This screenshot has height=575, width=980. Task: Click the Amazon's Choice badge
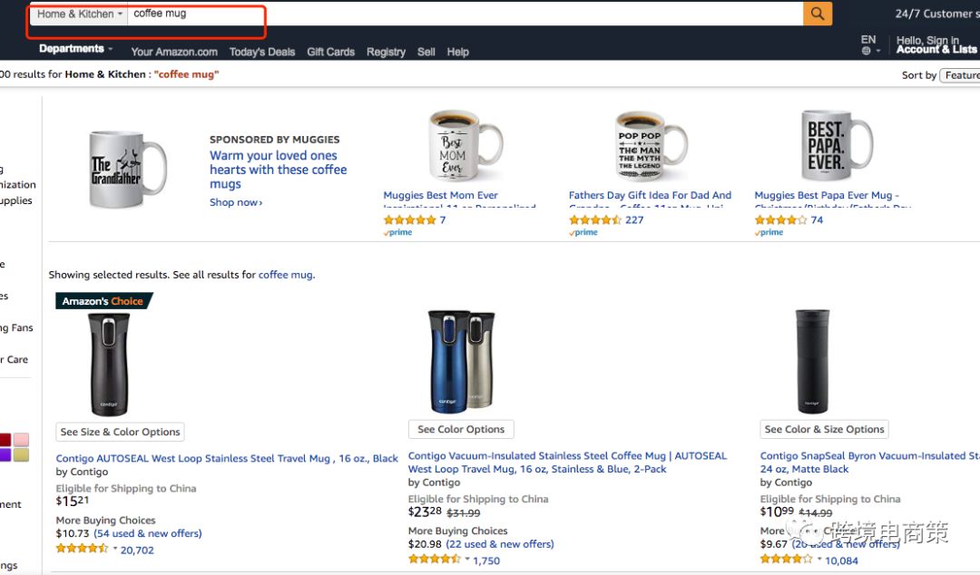[x=103, y=301]
